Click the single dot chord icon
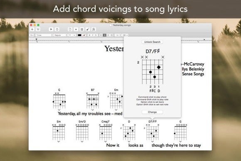The height and width of the screenshot is (161, 241). coord(76,29)
